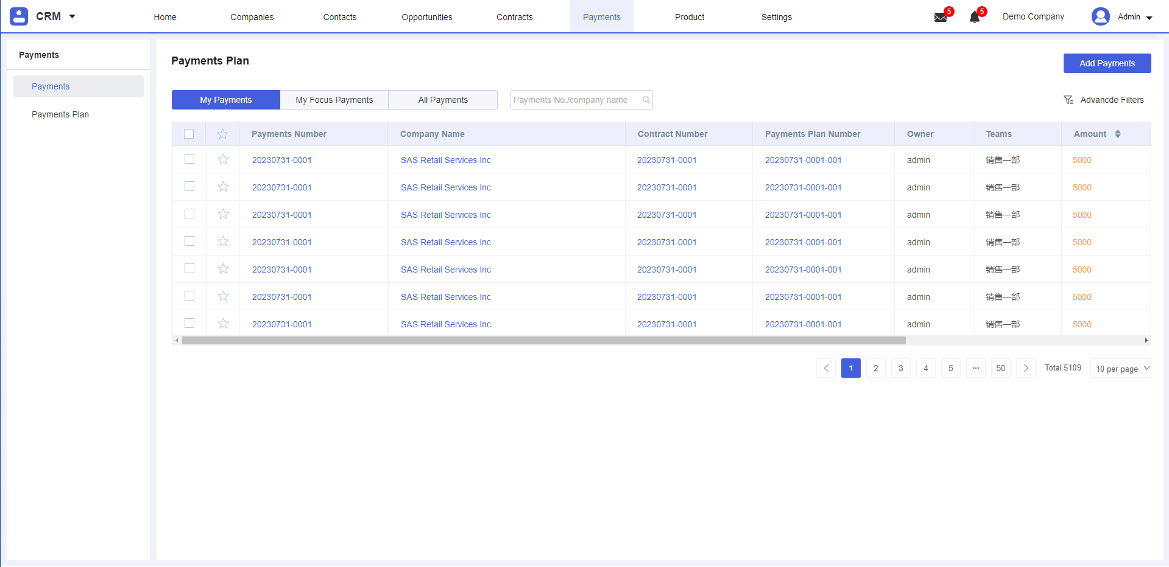Select Payments in the left sidebar
The height and width of the screenshot is (567, 1169).
tap(79, 86)
